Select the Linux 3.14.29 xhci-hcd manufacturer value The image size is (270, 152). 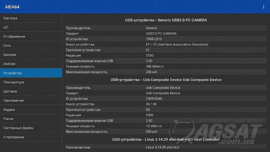(x=162, y=147)
